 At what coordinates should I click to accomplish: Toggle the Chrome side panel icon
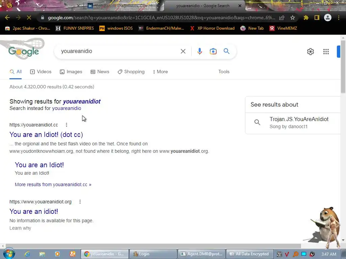(317, 18)
